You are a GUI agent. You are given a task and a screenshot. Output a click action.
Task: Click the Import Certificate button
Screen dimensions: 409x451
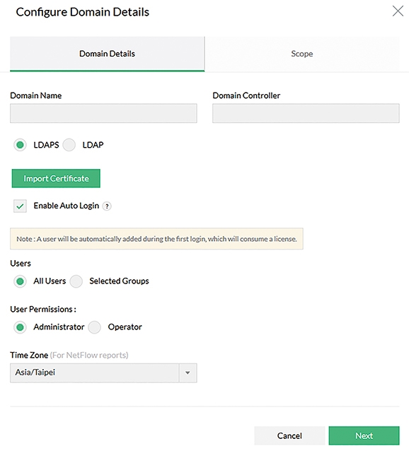pos(56,178)
